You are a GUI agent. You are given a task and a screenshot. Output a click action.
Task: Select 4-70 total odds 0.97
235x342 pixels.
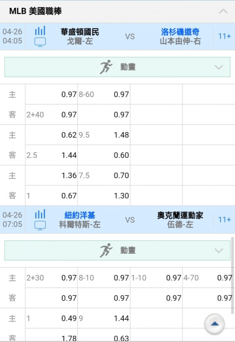(225, 278)
